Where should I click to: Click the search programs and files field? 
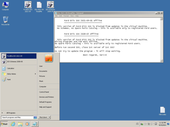(17, 117)
